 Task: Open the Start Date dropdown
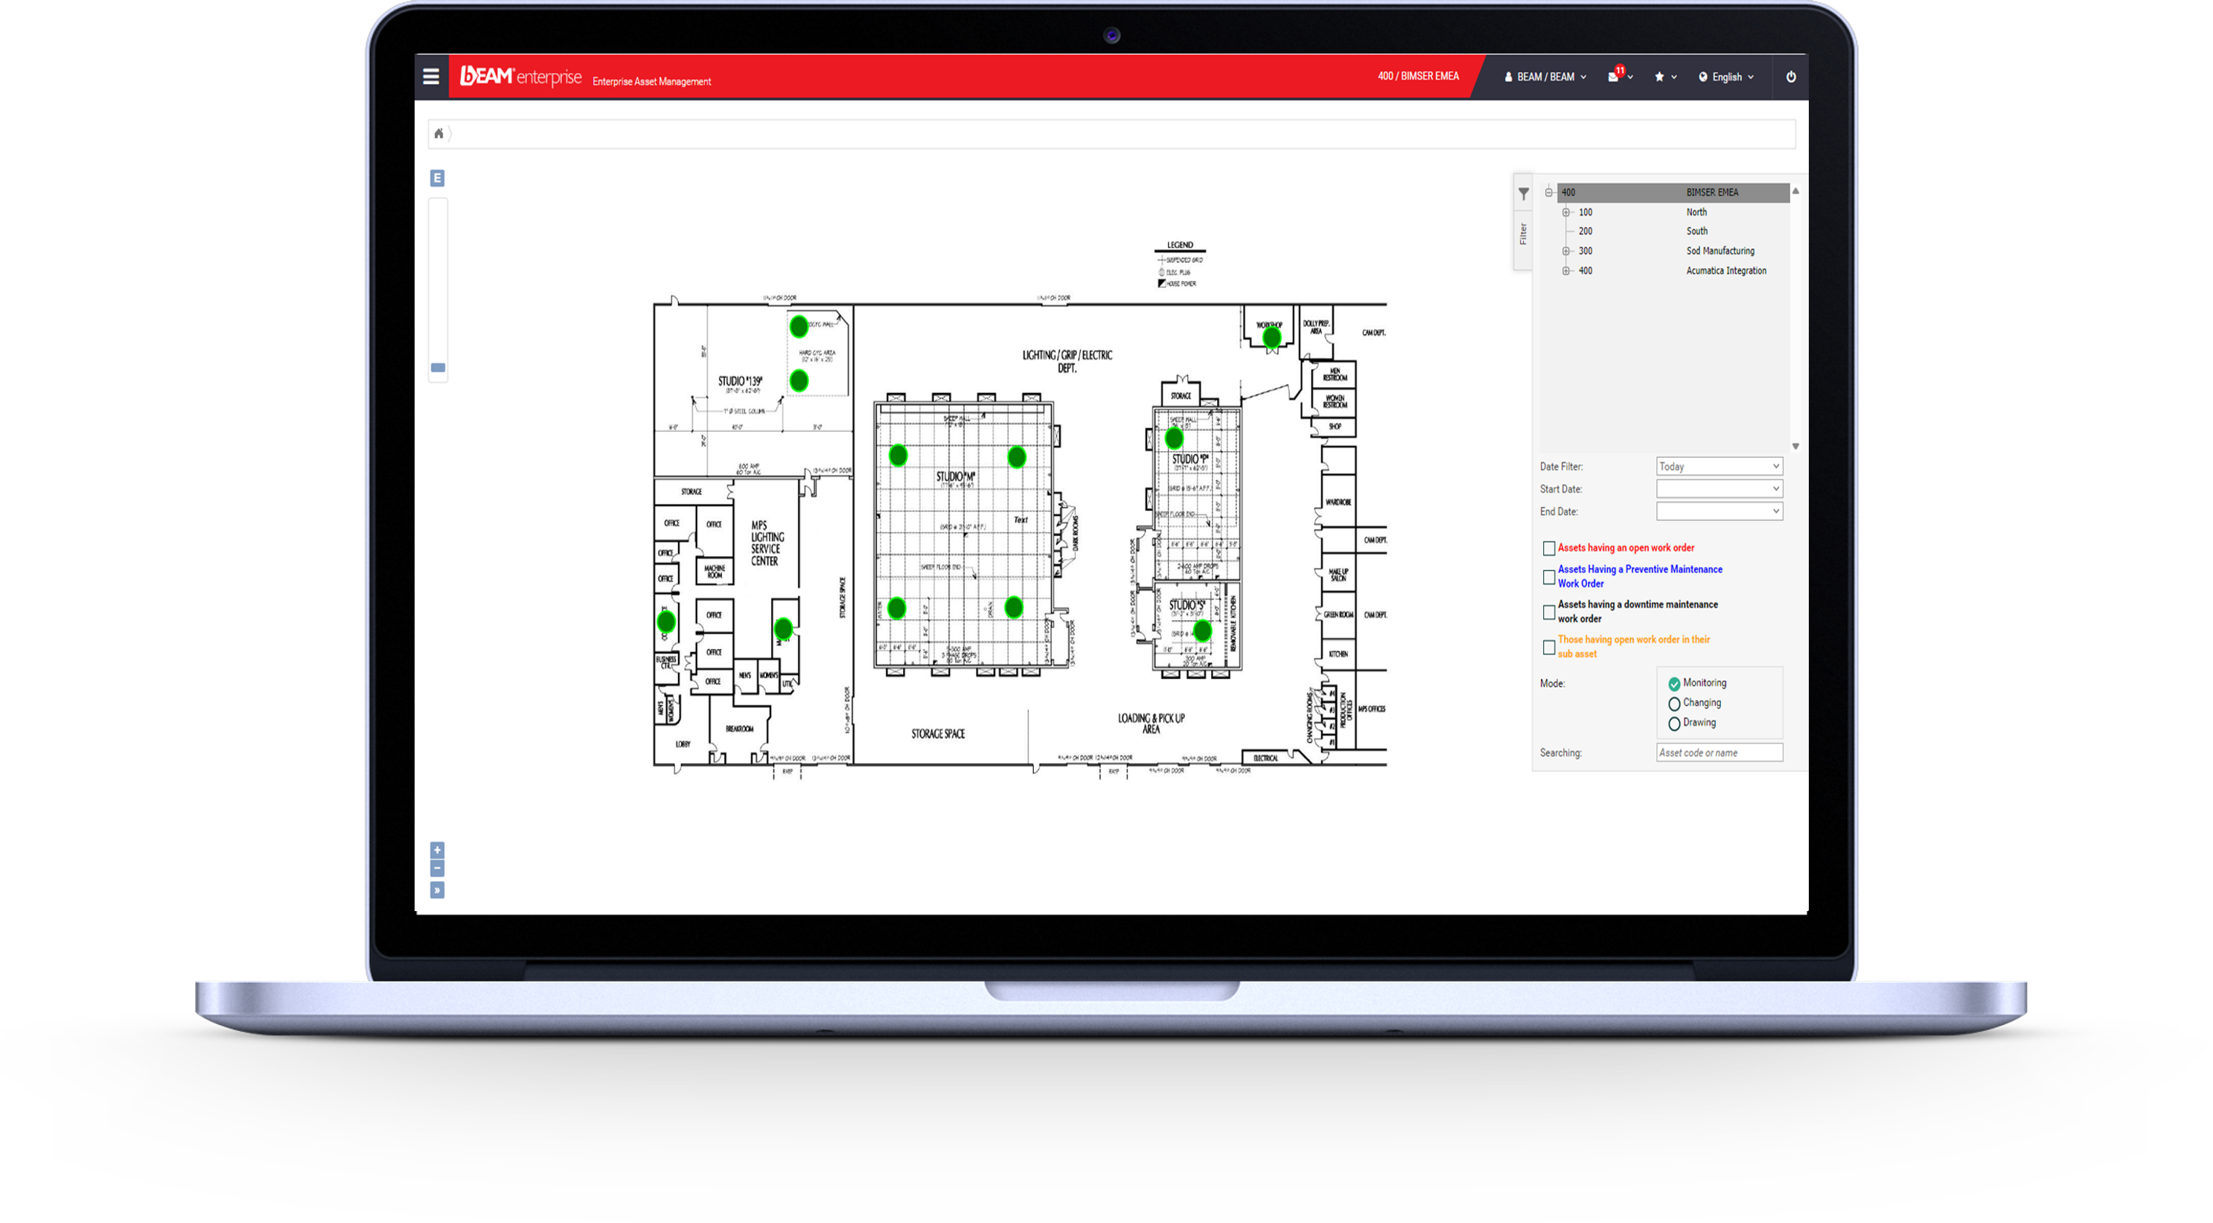pos(1719,489)
